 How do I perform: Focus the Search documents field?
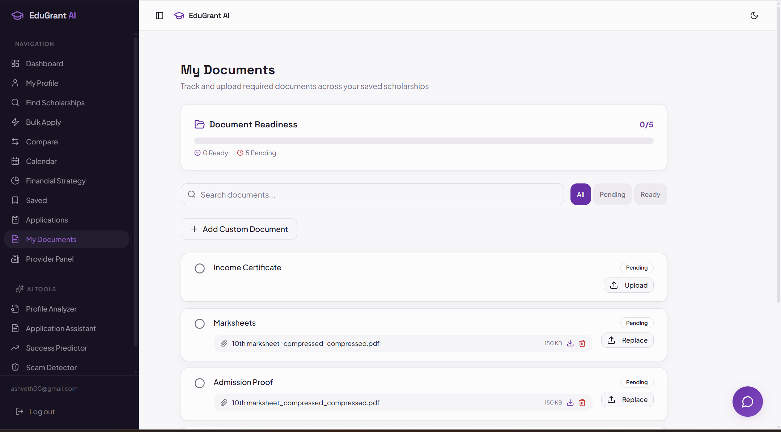(373, 195)
